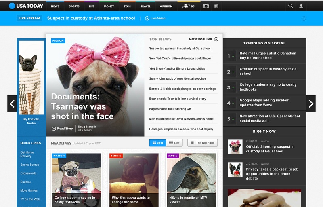Open My Portfolio Tracker link

click(31, 121)
